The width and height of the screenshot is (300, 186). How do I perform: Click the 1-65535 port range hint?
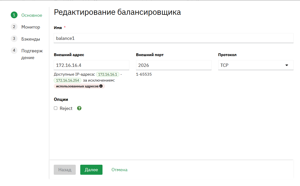click(x=144, y=74)
